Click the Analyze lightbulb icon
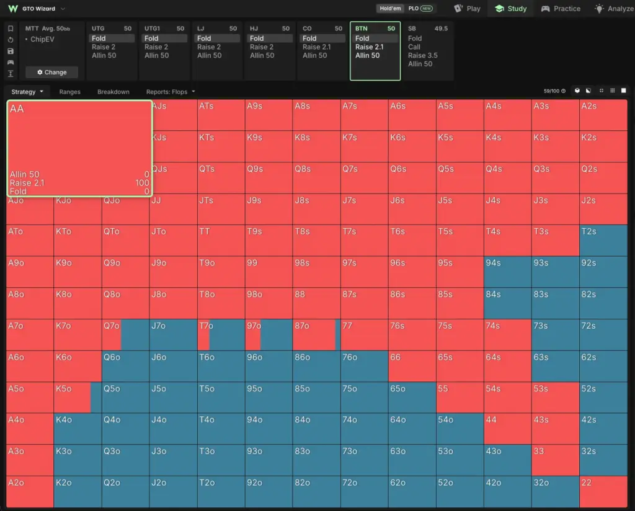This screenshot has width=635, height=511. coord(599,9)
